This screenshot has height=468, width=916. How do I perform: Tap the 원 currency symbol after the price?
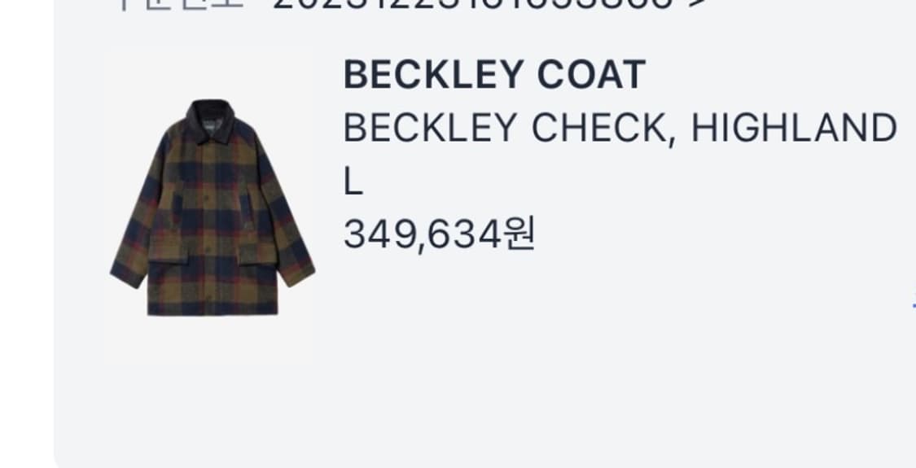coord(519,235)
